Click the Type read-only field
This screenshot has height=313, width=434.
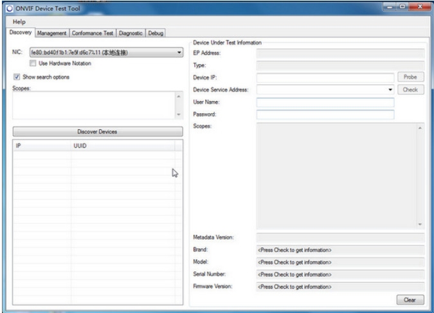pos(340,66)
